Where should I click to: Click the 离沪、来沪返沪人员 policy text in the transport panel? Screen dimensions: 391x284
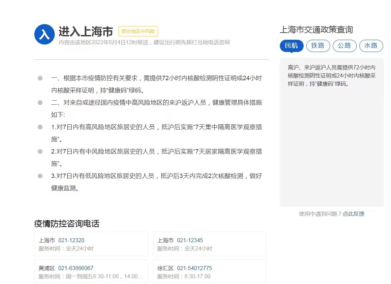pos(331,76)
